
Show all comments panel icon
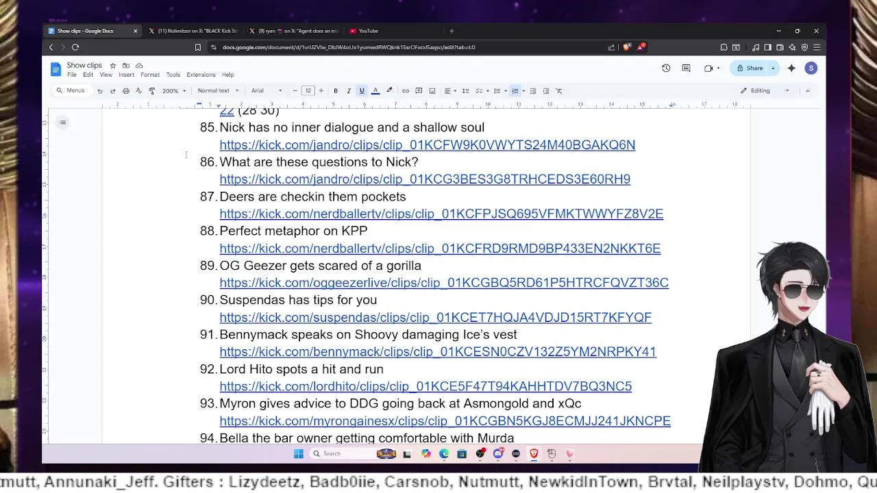[686, 68]
